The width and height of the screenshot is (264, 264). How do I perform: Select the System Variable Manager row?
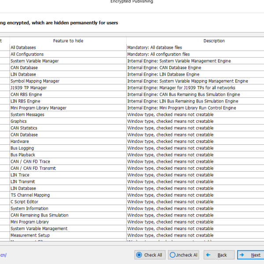coord(34,61)
